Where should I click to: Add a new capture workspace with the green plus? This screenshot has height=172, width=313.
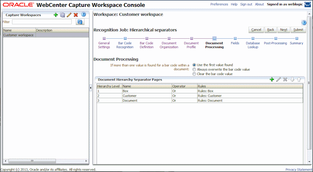[56, 15]
